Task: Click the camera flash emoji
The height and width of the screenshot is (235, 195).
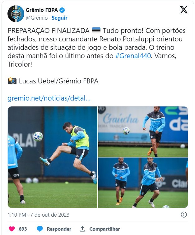Action: (12, 81)
